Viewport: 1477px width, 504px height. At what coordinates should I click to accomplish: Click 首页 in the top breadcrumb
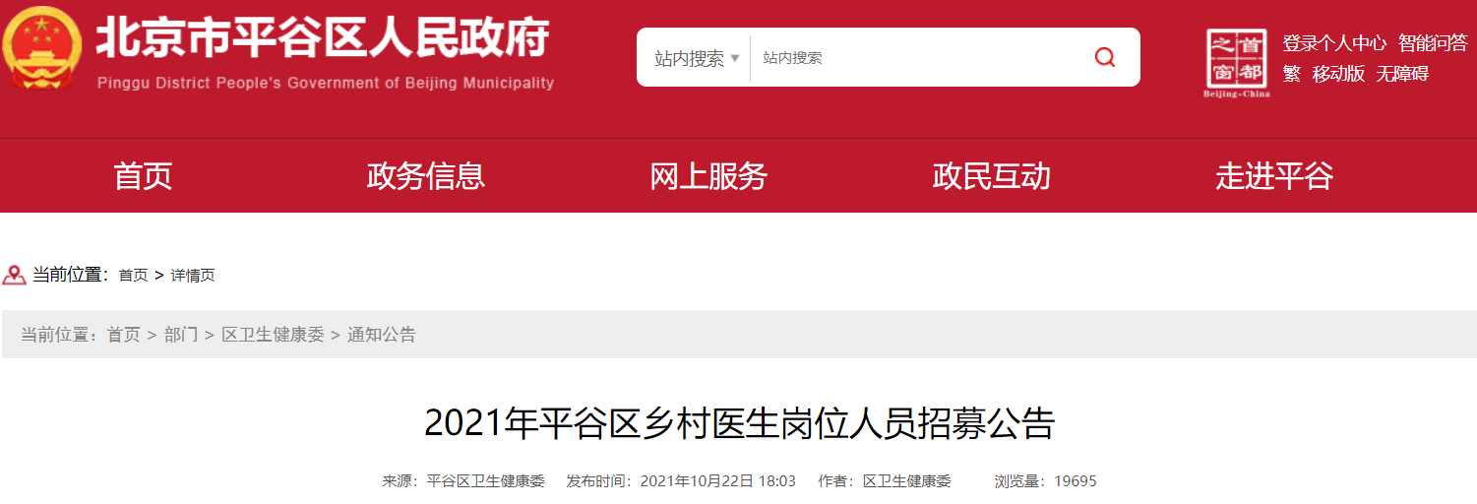tap(133, 276)
